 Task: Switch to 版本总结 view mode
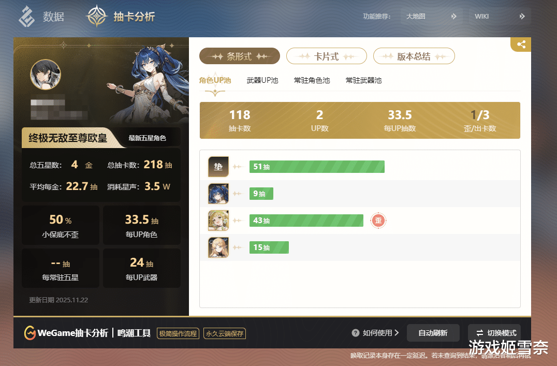point(414,56)
